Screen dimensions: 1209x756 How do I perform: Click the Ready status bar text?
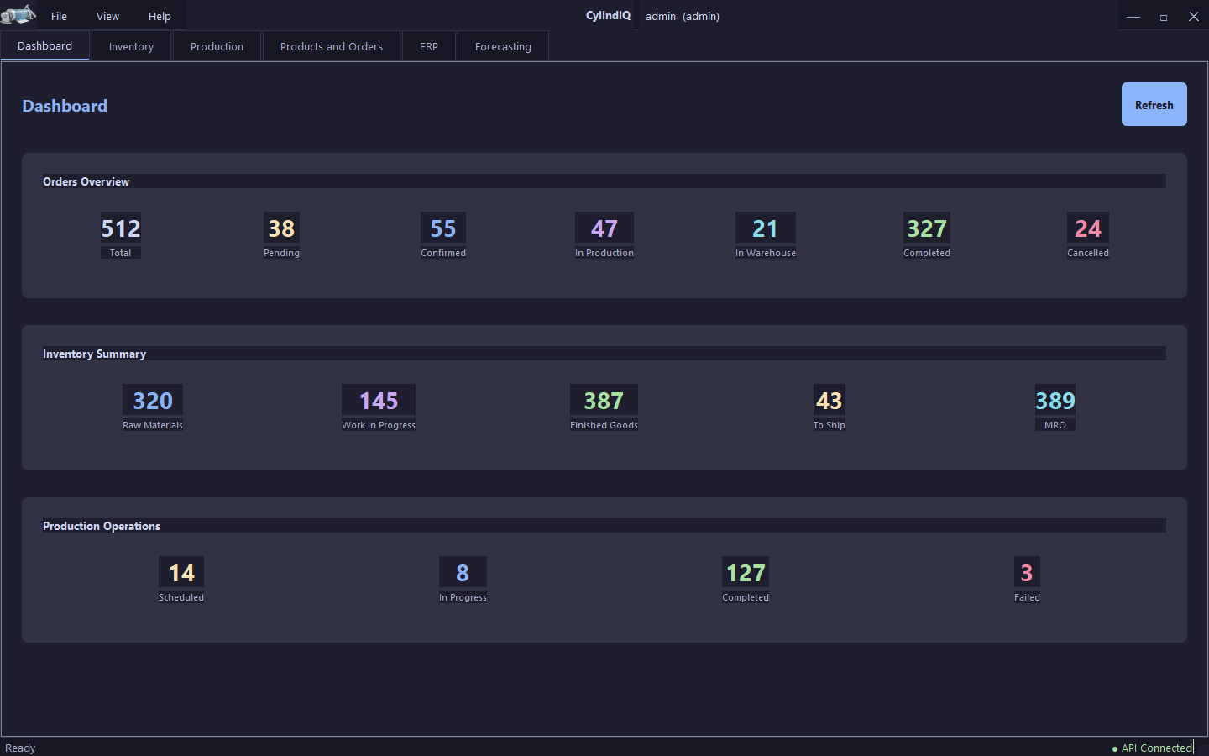(20, 748)
